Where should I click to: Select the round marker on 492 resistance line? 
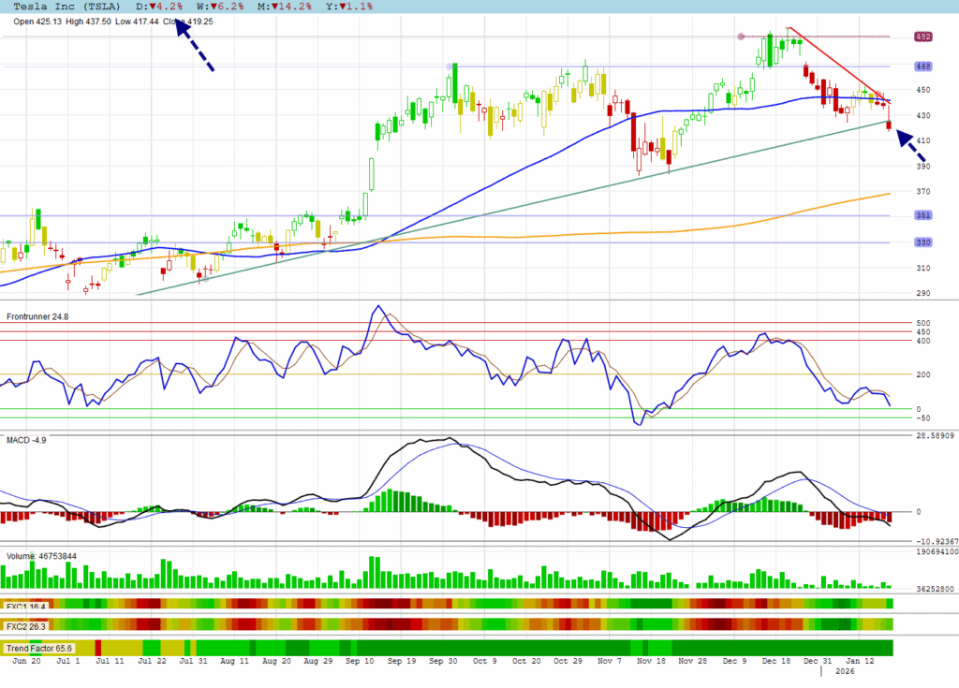[742, 37]
